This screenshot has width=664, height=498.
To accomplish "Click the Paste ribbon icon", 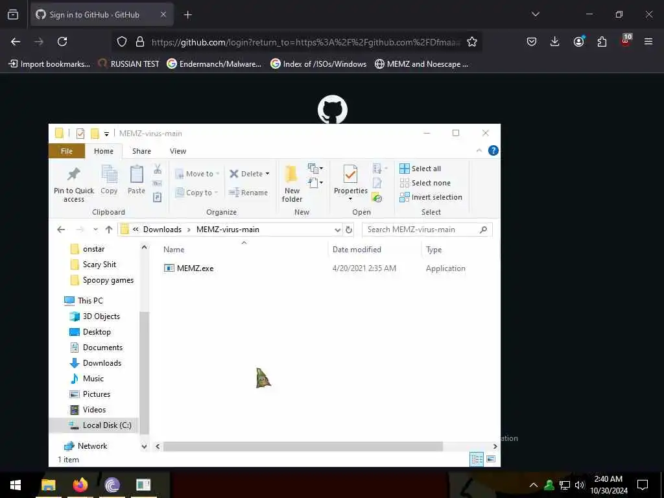I will [x=136, y=174].
